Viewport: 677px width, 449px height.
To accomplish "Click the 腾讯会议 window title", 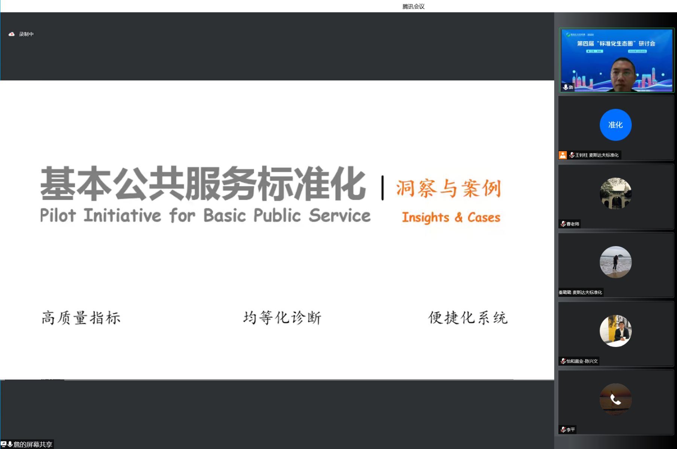I will pos(413,6).
